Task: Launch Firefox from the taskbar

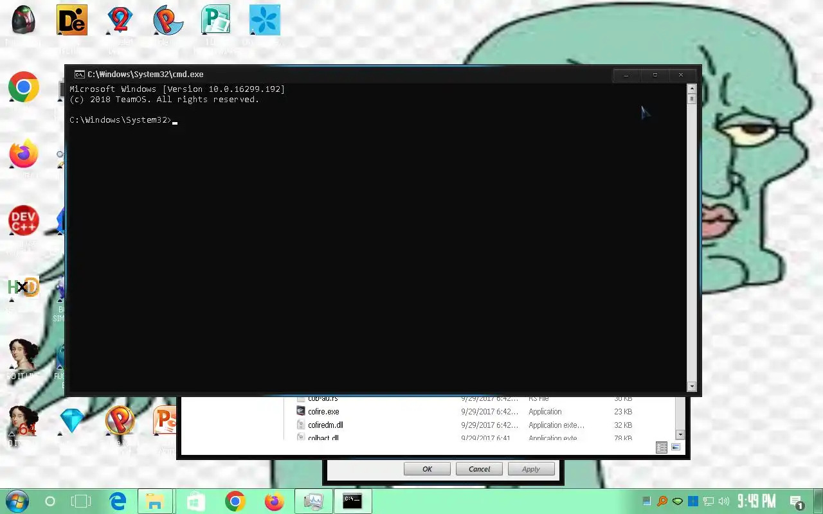Action: pyautogui.click(x=275, y=501)
